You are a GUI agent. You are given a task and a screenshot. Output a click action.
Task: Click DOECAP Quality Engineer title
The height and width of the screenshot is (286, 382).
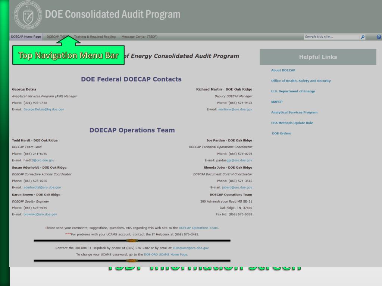[31, 201]
